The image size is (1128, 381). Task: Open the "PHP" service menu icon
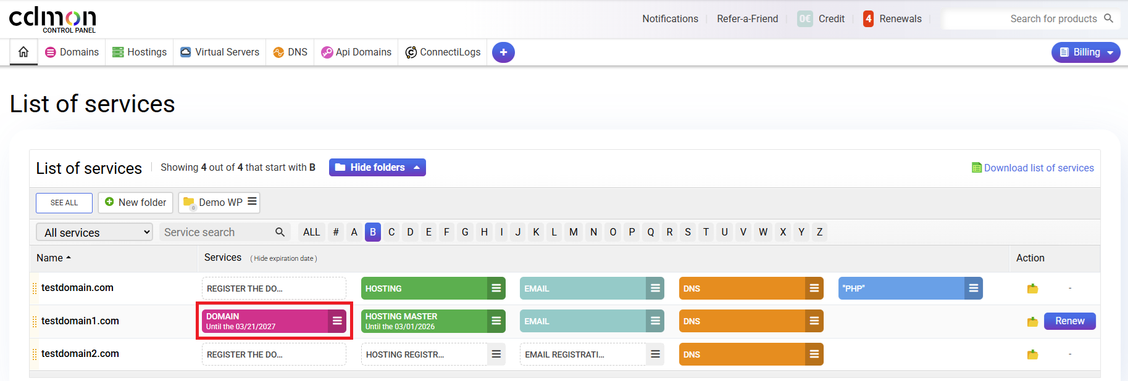tap(973, 288)
